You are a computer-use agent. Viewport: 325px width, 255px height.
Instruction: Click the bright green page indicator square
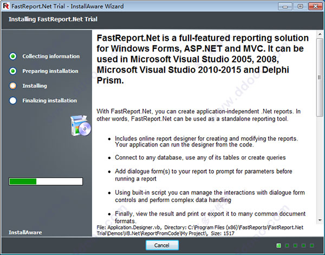pos(279,246)
